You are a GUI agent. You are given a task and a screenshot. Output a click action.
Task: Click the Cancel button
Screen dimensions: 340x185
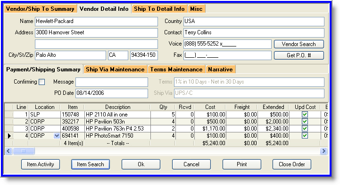pyautogui.click(x=191, y=164)
